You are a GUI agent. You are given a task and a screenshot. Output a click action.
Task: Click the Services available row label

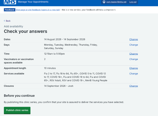(x=14, y=74)
